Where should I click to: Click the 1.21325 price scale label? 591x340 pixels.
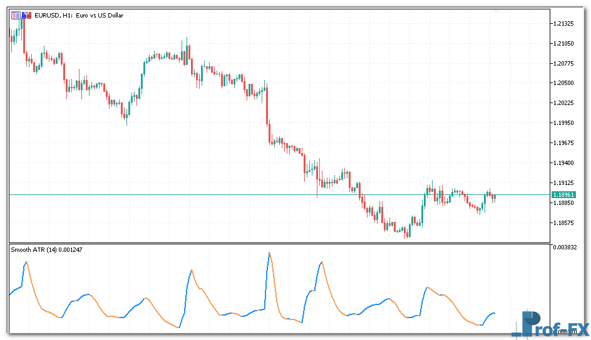(x=564, y=24)
